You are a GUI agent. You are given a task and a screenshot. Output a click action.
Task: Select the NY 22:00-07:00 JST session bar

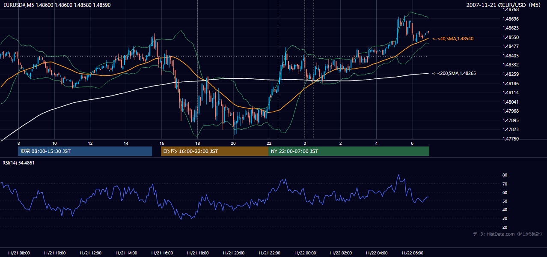tap(349, 151)
